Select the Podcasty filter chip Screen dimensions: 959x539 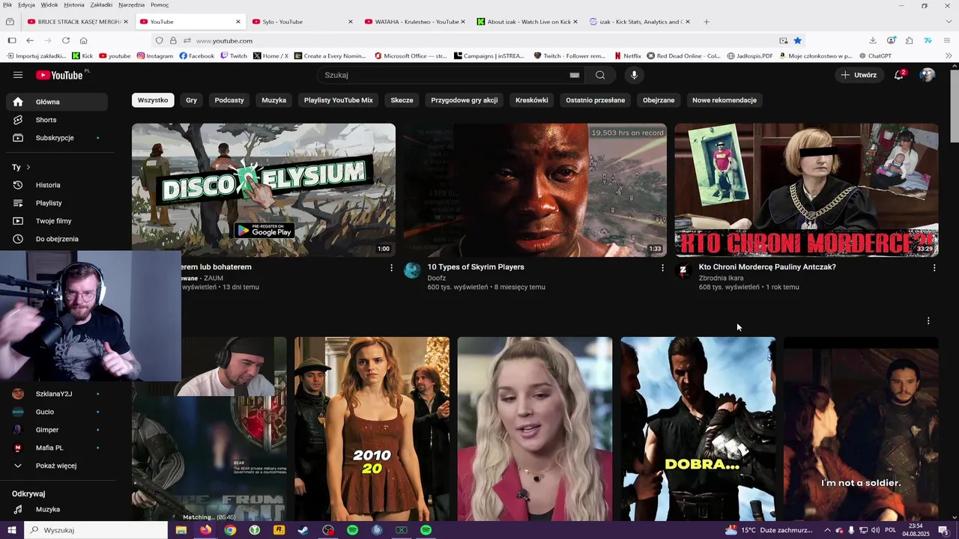[229, 100]
